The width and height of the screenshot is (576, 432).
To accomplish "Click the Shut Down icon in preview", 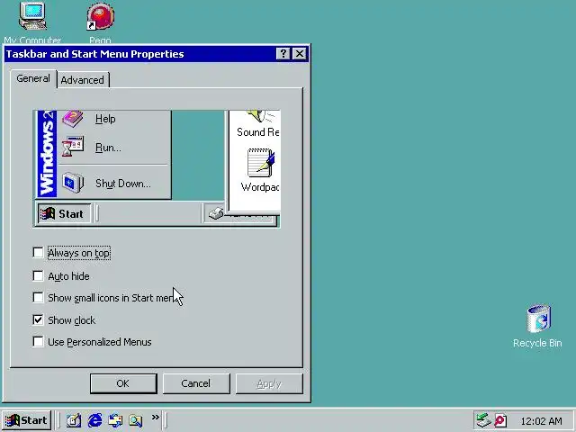I will (73, 183).
